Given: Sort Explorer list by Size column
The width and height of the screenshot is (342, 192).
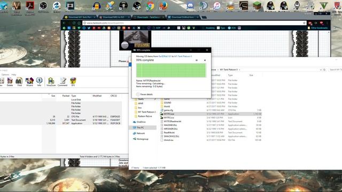Looking at the screenshot, I should [251, 75].
